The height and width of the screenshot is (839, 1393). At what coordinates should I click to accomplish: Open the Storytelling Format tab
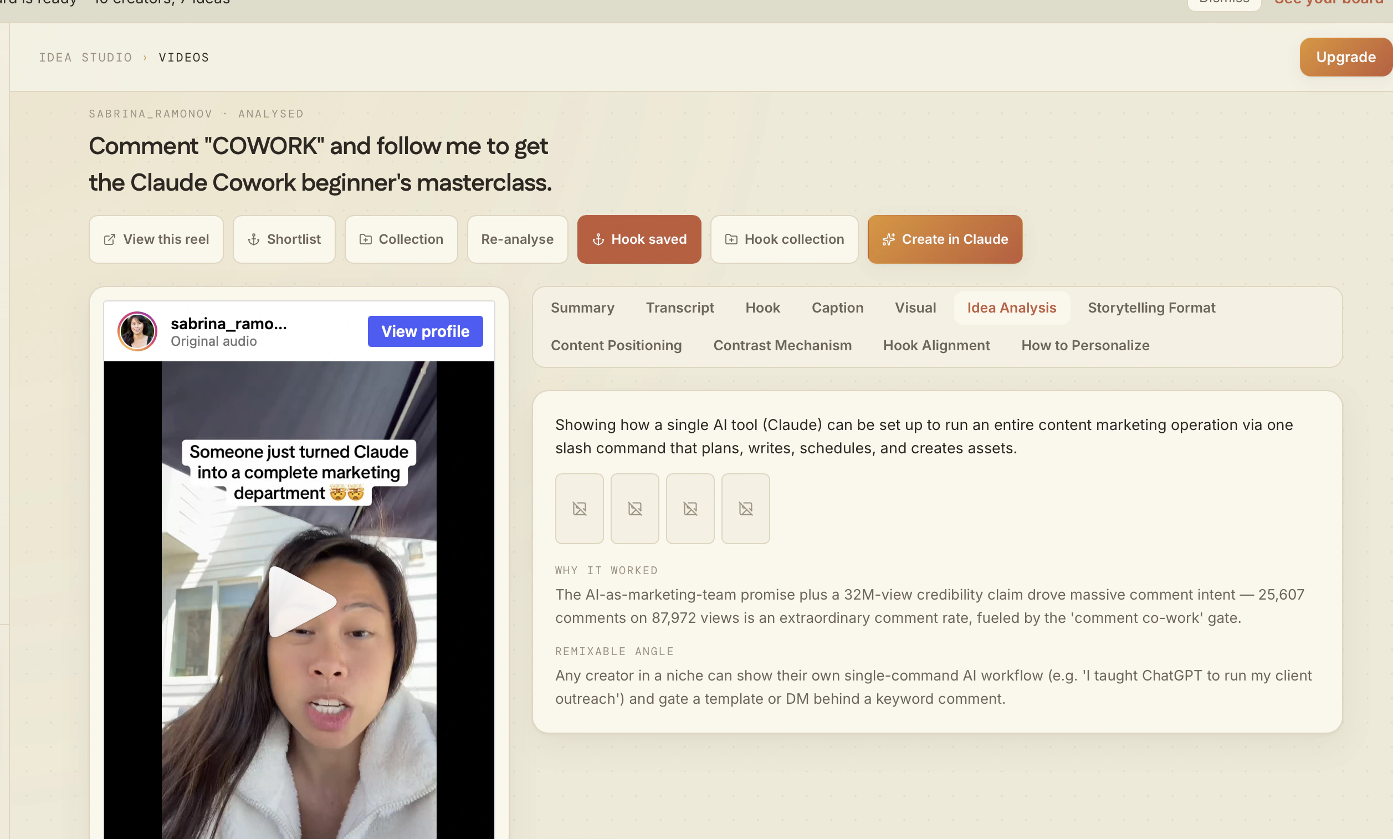coord(1152,308)
